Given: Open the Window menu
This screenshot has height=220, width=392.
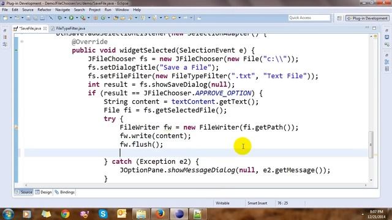Looking at the screenshot, I should pyautogui.click(x=122, y=10).
